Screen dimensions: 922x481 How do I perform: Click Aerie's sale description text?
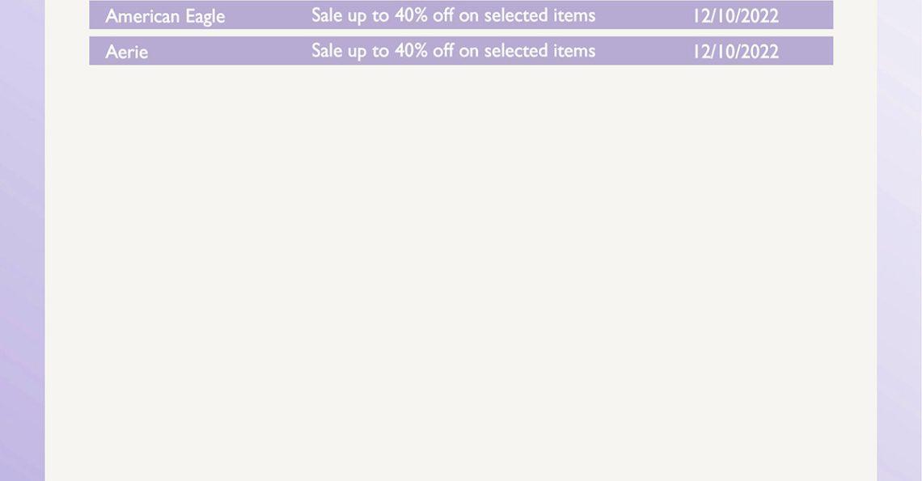454,51
